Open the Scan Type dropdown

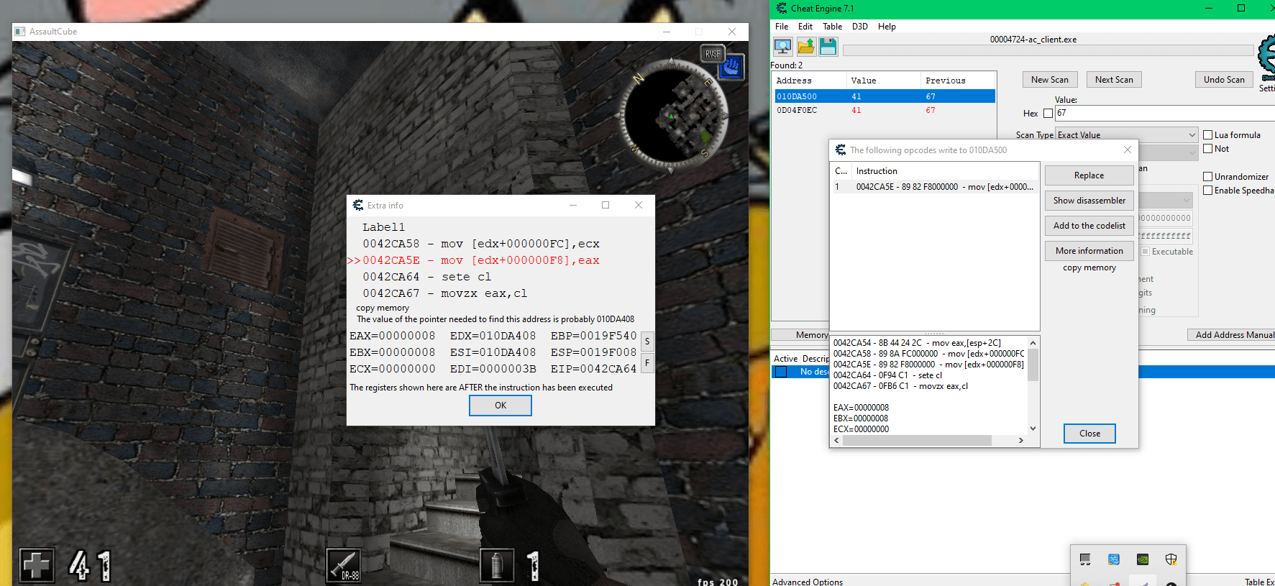coord(1126,134)
